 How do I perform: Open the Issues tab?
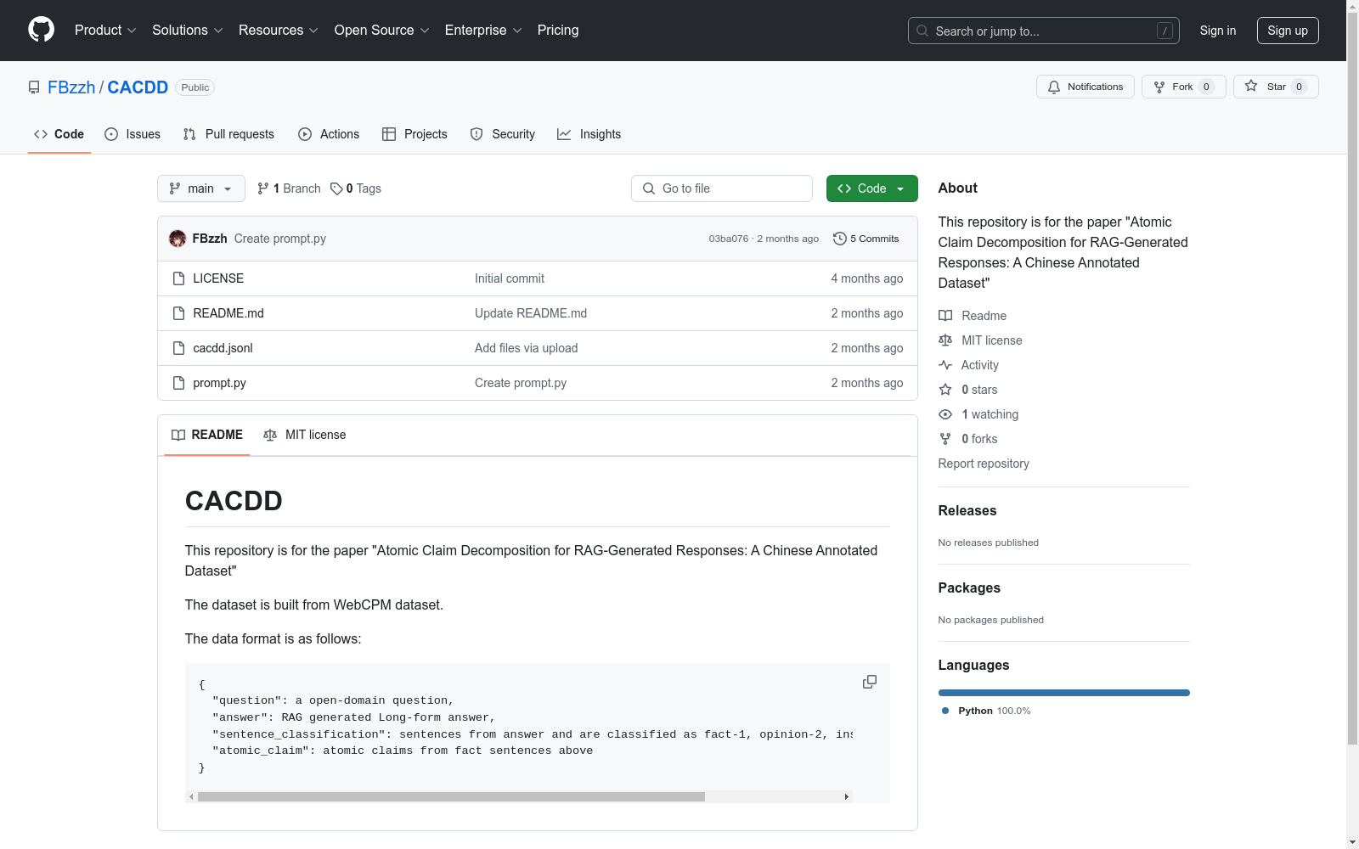(x=133, y=134)
